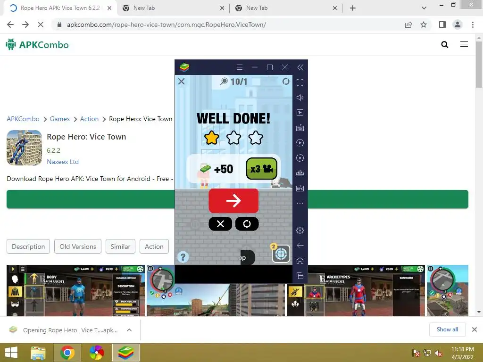Open File Explorer from taskbar

(x=38, y=353)
